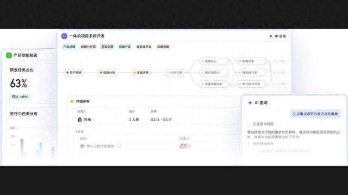Open the AI 总结 button
Viewport: 348px width, 195px height.
(277, 36)
